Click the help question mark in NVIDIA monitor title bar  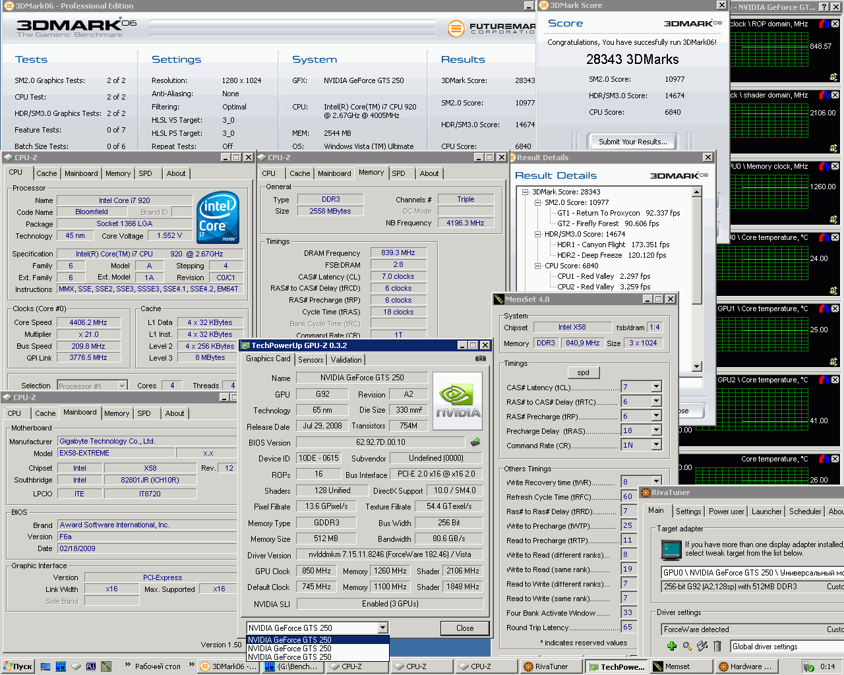[x=824, y=7]
